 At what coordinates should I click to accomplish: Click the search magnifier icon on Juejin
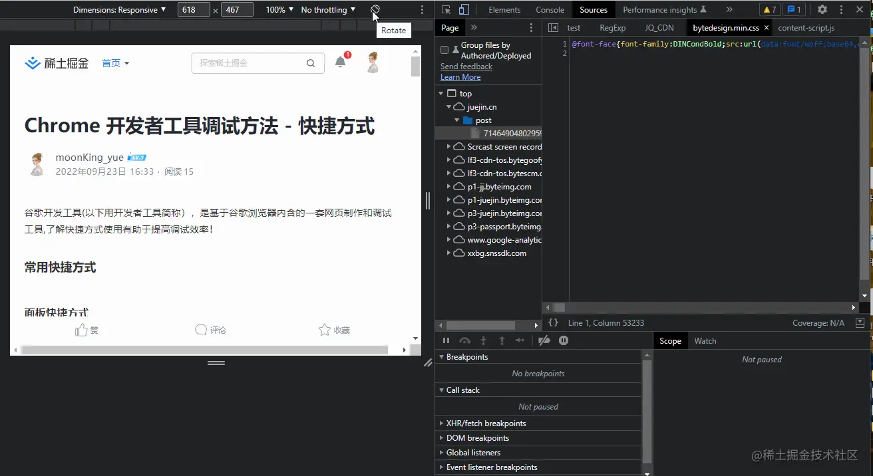[x=311, y=64]
